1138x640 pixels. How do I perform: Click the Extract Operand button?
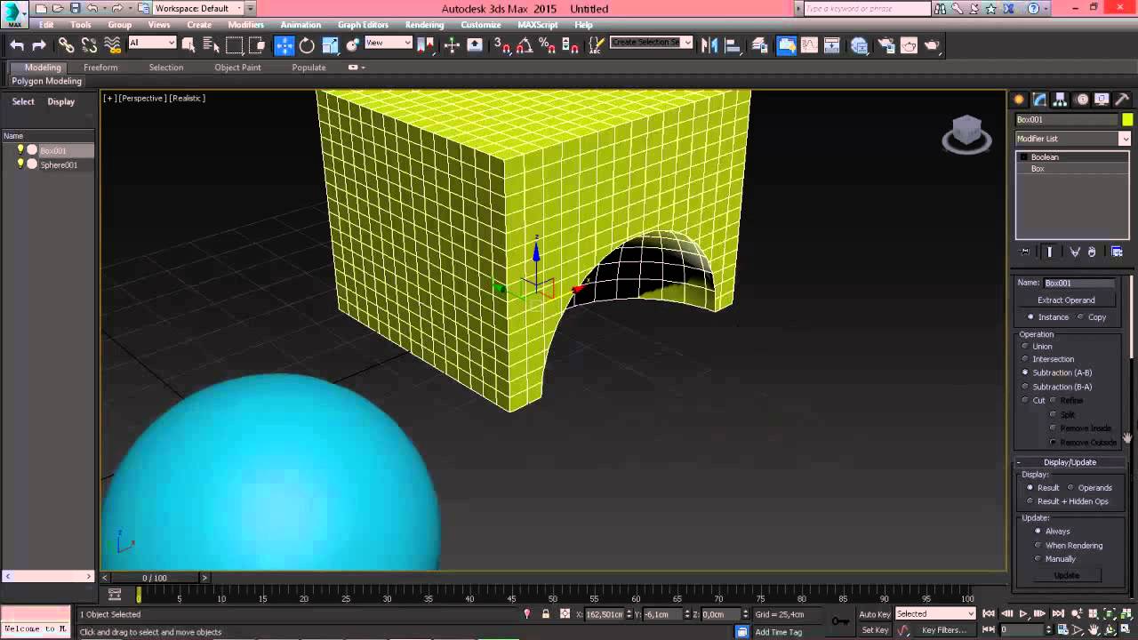click(1066, 300)
